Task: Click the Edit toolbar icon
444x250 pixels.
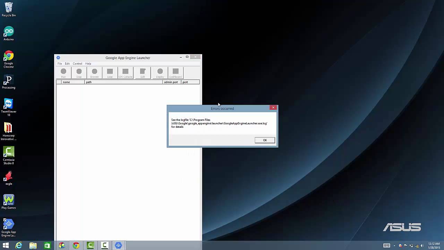Action: [143, 73]
